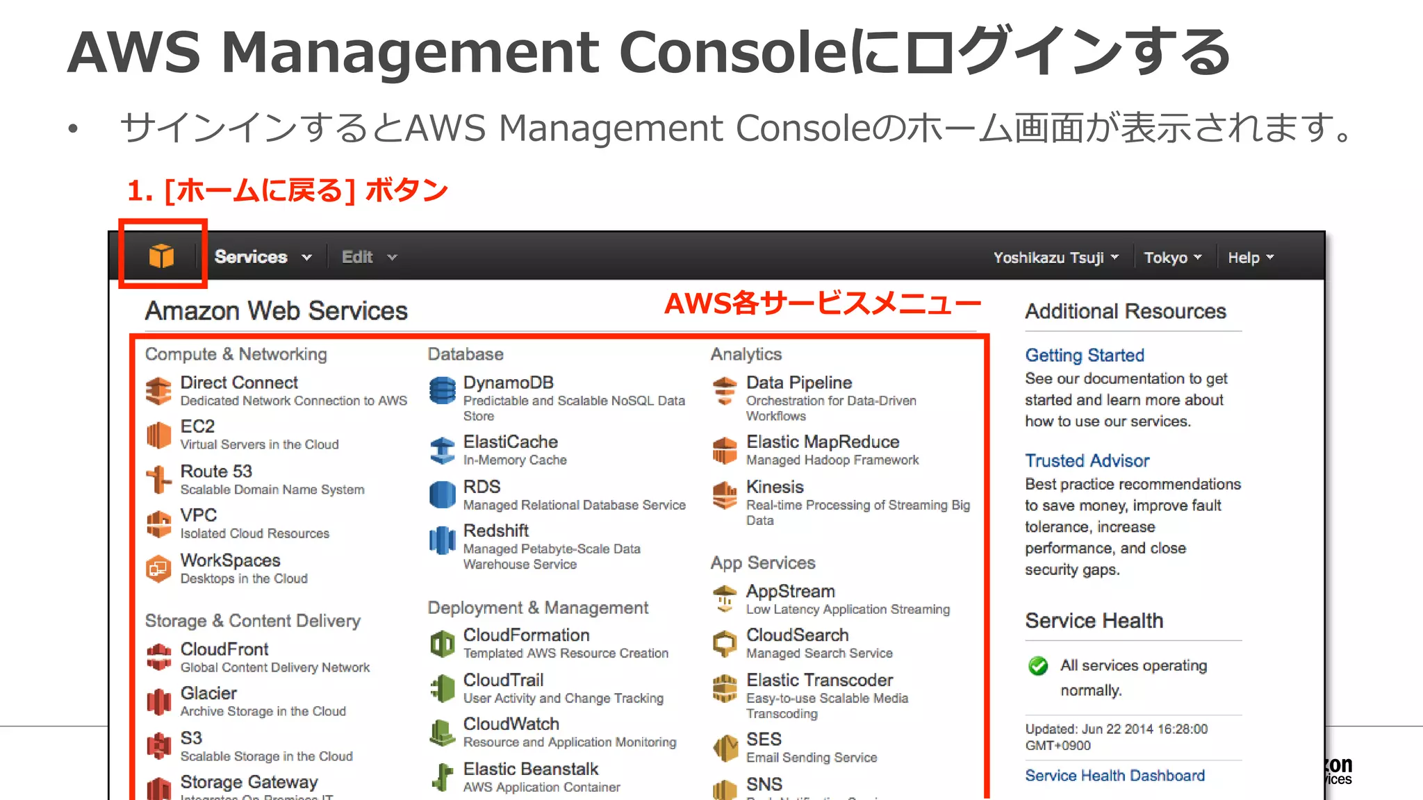1423x800 pixels.
Task: Open the S3 service icon
Action: tap(158, 746)
